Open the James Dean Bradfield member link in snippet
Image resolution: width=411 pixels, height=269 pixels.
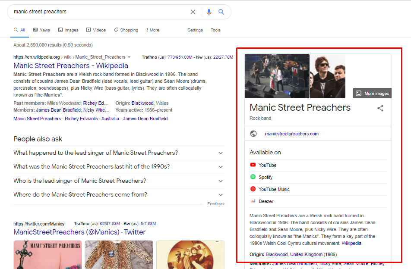58,110
